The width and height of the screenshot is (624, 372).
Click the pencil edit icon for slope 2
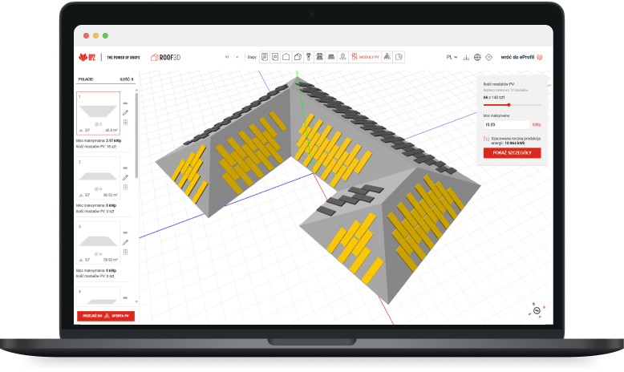tap(125, 177)
